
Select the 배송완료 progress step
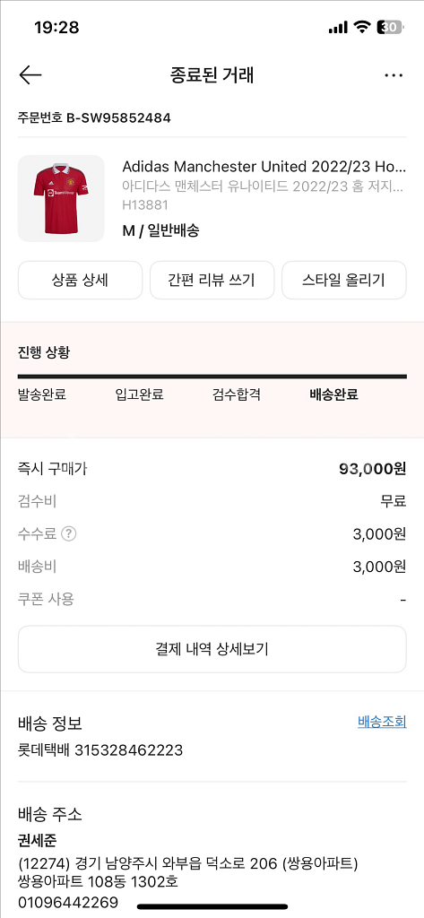pos(333,394)
